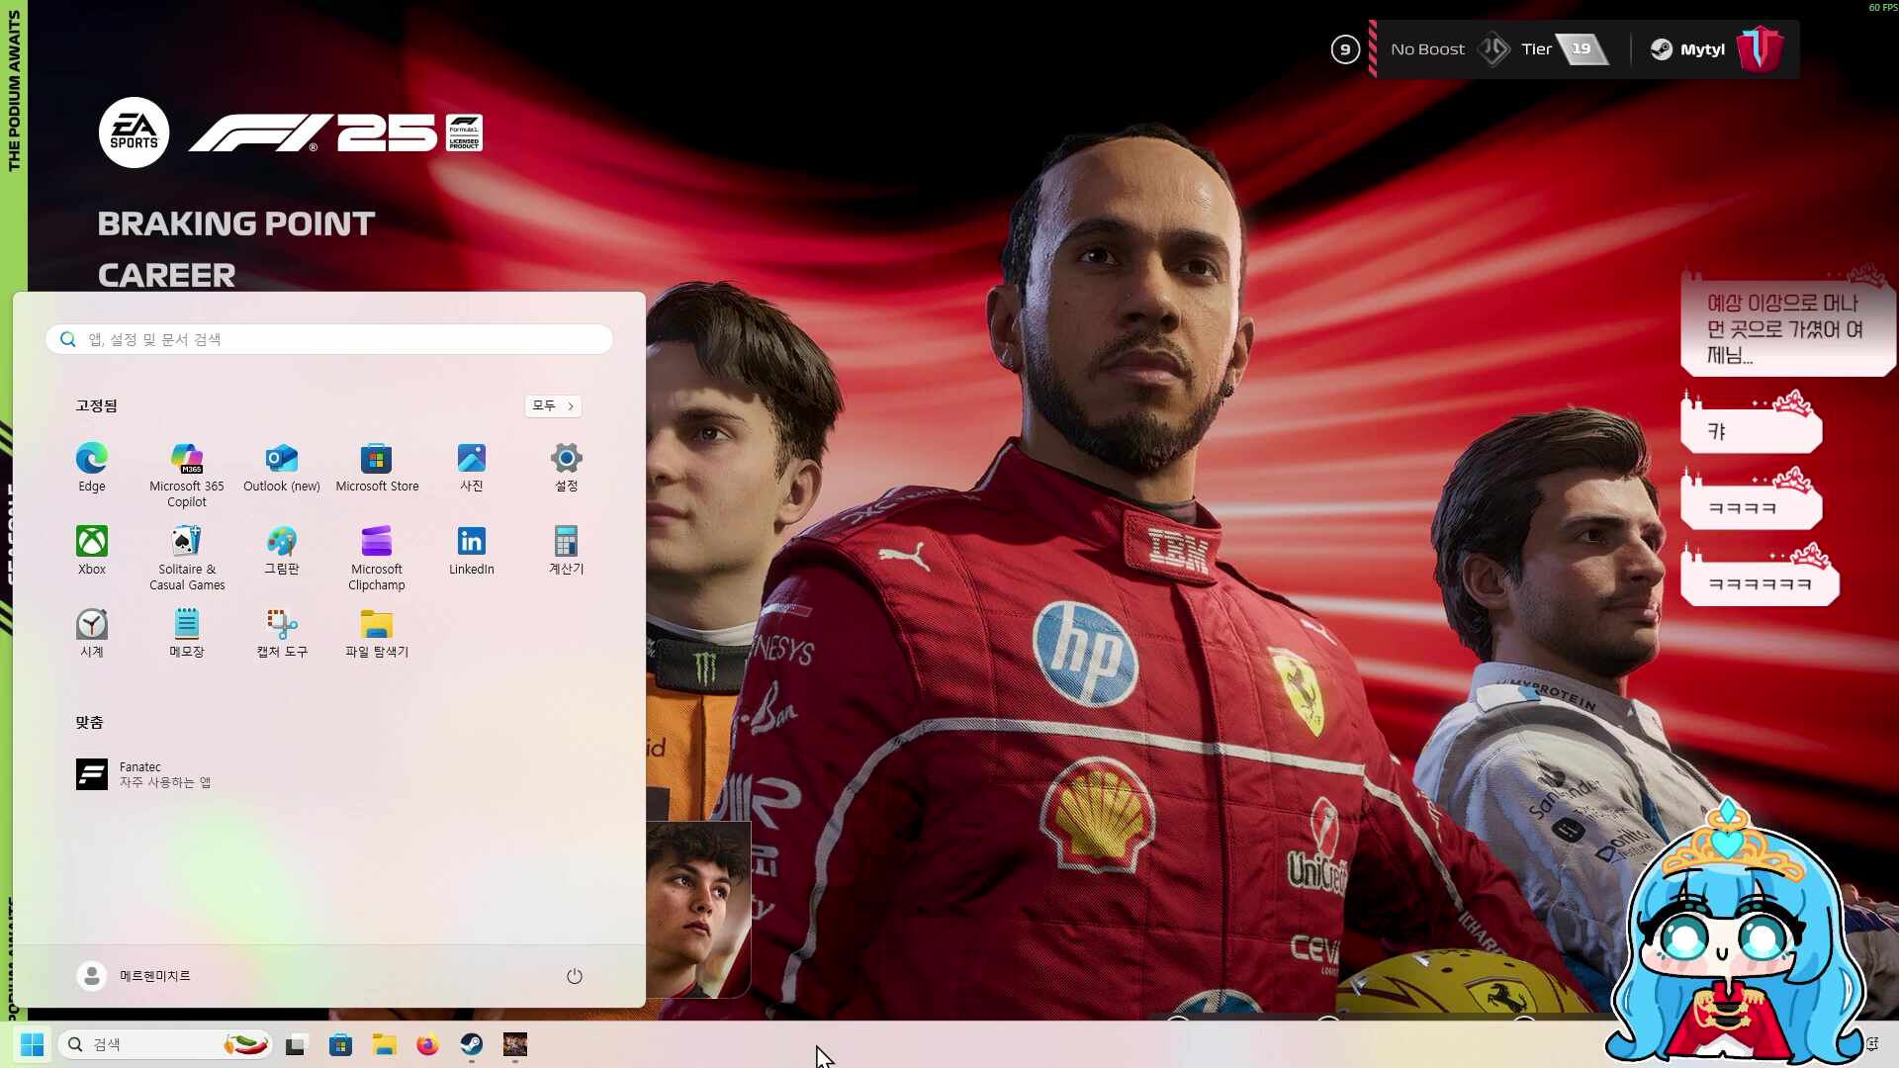
Task: Open recommended Fanatec app entry
Action: pos(143,774)
